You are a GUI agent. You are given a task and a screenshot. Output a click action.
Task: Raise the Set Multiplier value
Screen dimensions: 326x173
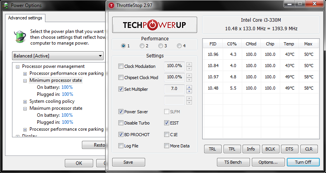pyautogui.click(x=189, y=87)
